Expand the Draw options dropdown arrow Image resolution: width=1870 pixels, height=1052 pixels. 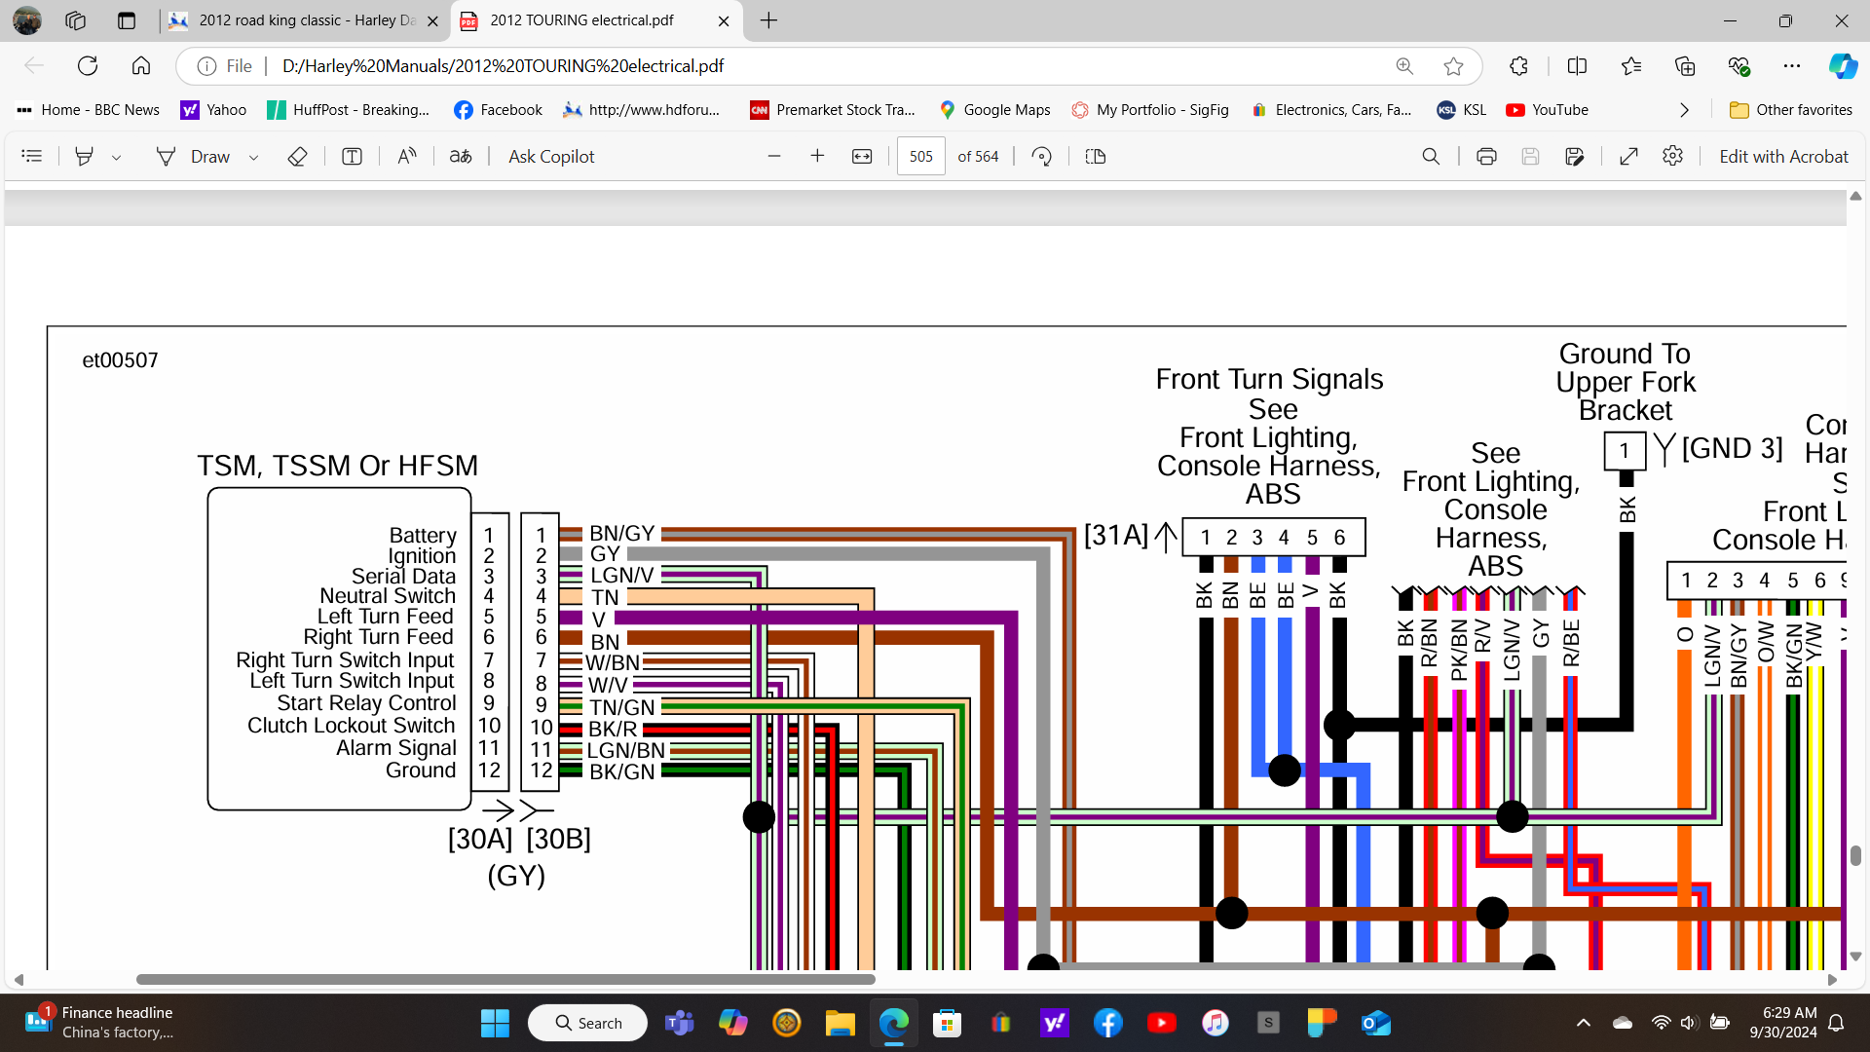(x=253, y=158)
